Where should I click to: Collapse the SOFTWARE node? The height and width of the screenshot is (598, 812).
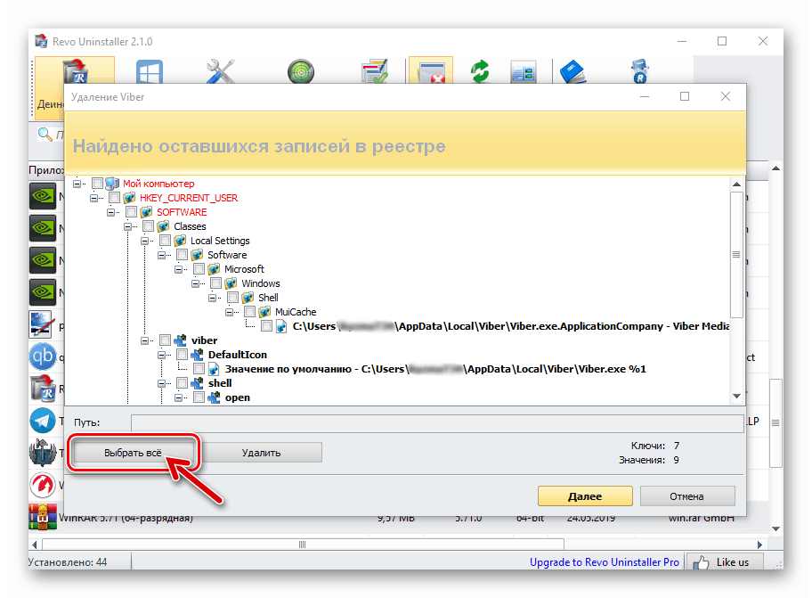[110, 212]
